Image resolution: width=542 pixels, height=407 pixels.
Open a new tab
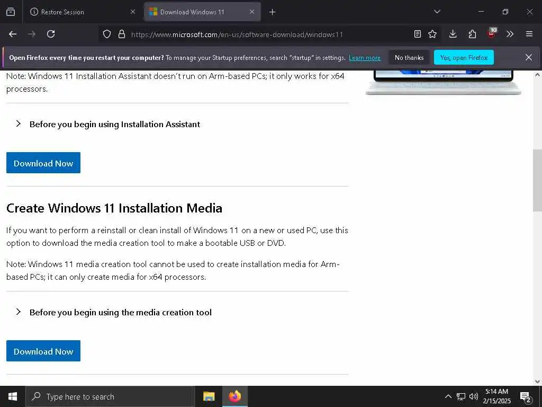click(272, 12)
